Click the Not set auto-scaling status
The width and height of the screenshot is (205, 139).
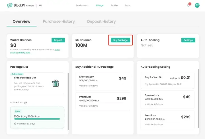click(x=147, y=45)
